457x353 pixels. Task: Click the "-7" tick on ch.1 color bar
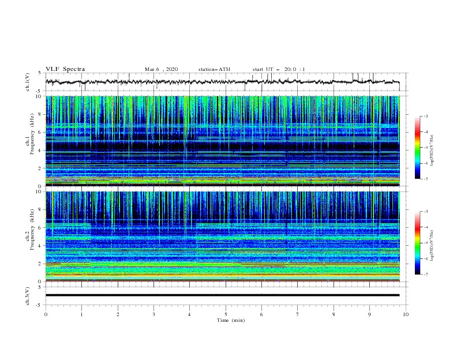coord(426,179)
